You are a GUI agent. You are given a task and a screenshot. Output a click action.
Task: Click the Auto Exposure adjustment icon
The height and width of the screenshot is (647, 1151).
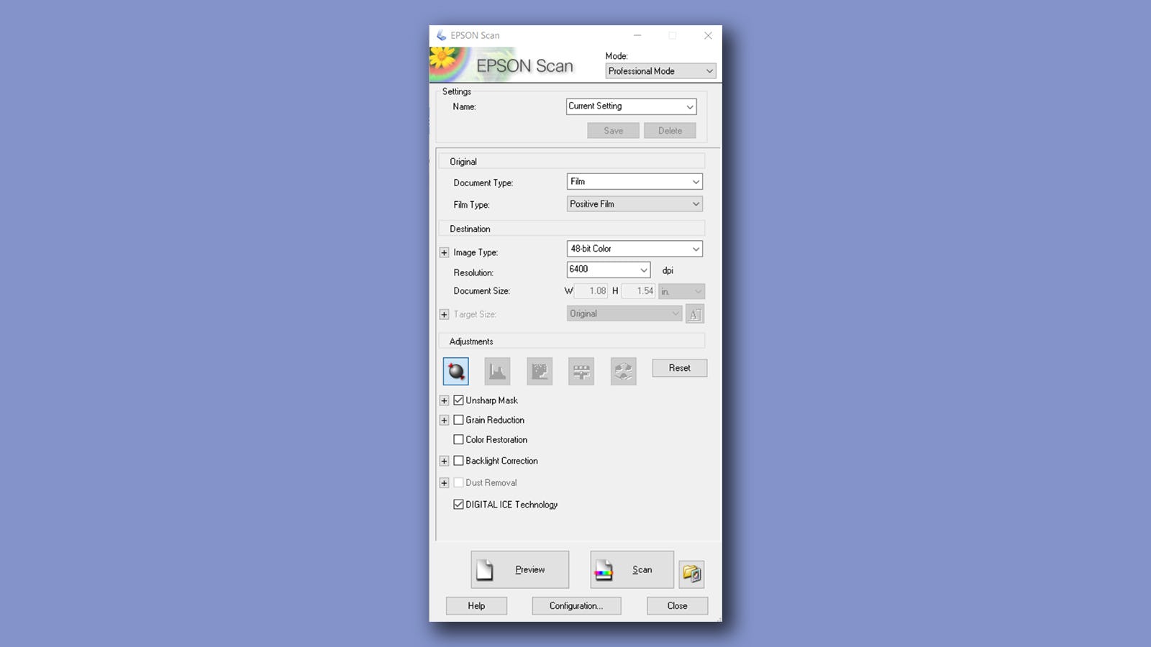pyautogui.click(x=455, y=371)
